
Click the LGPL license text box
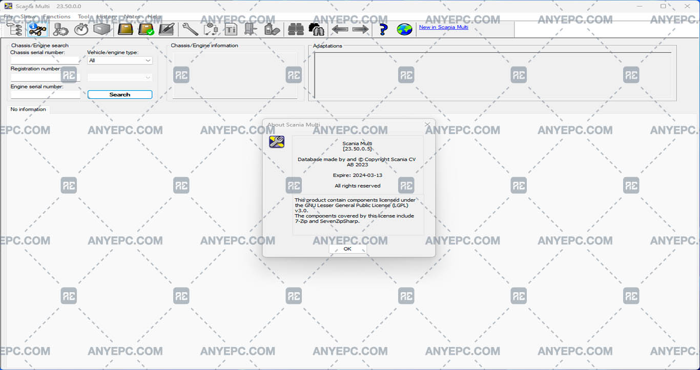pos(358,214)
